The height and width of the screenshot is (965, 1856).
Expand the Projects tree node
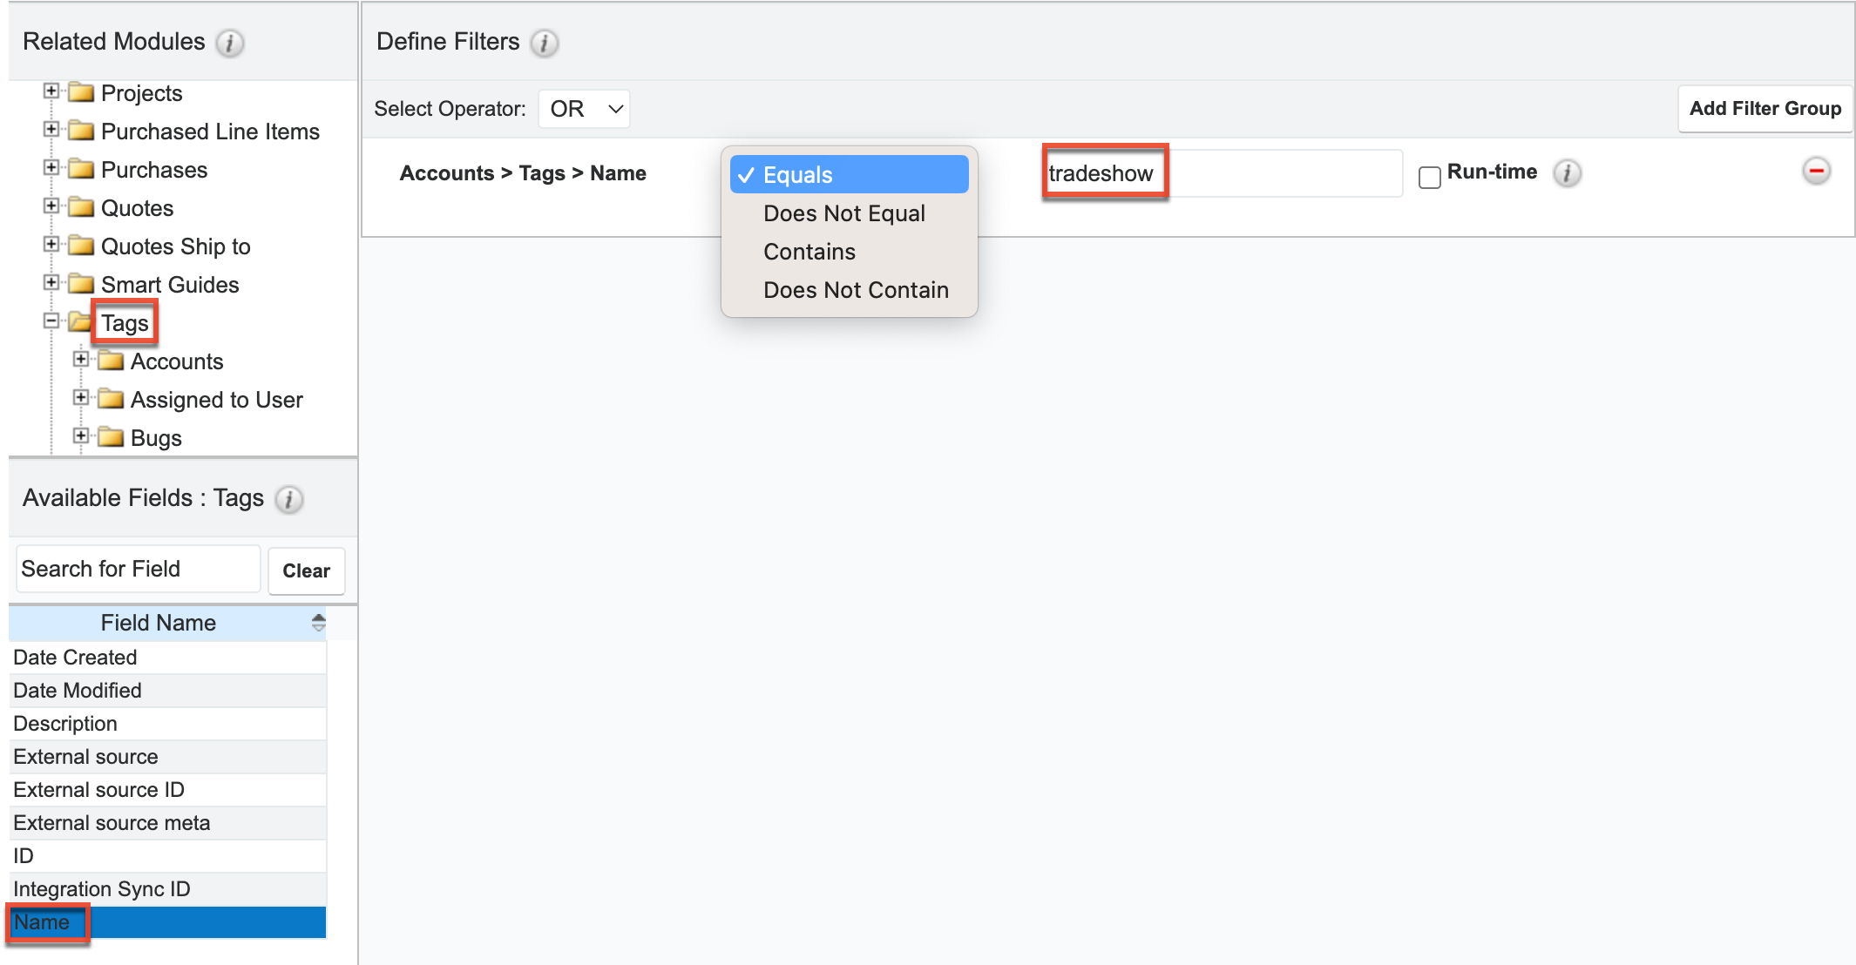tap(51, 90)
